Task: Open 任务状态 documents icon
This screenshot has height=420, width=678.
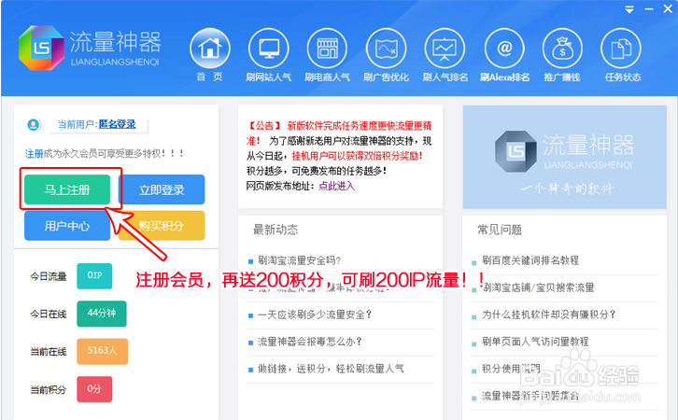Action: 621,49
